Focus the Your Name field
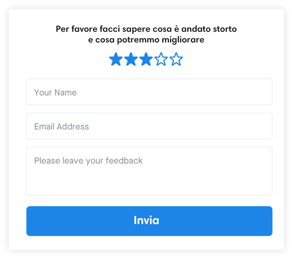Viewport: 293px width, 259px height. pyautogui.click(x=149, y=92)
